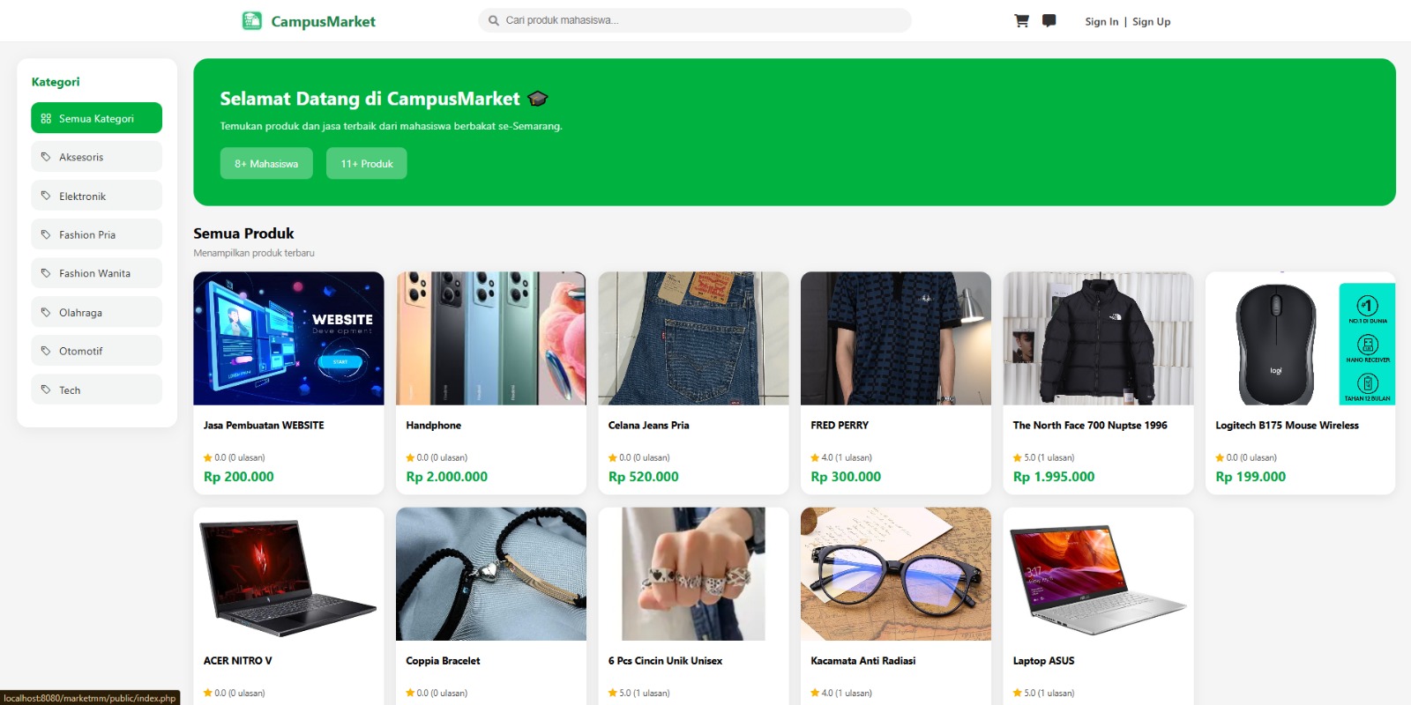This screenshot has width=1411, height=705.
Task: Click the 11+ Produk badge
Action: tap(367, 163)
